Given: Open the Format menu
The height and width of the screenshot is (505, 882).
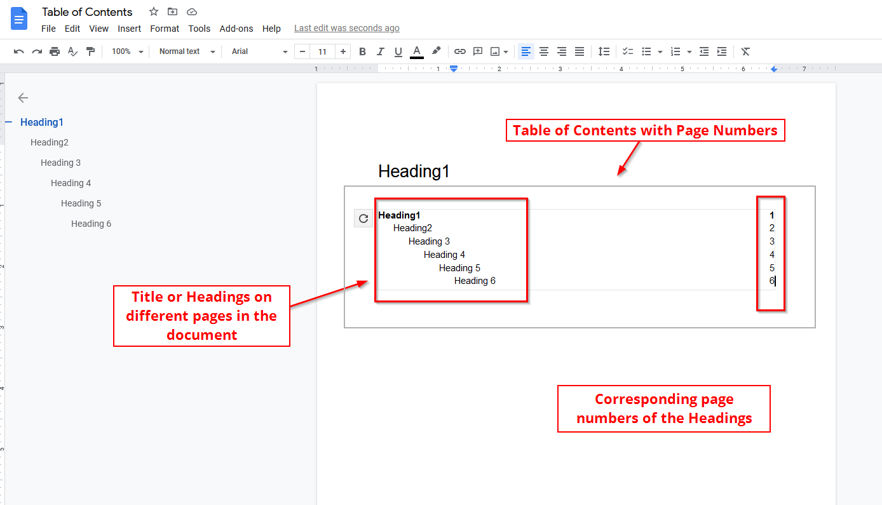Looking at the screenshot, I should point(165,29).
